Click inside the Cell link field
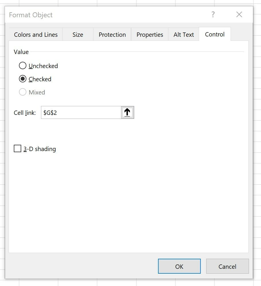 [80, 113]
